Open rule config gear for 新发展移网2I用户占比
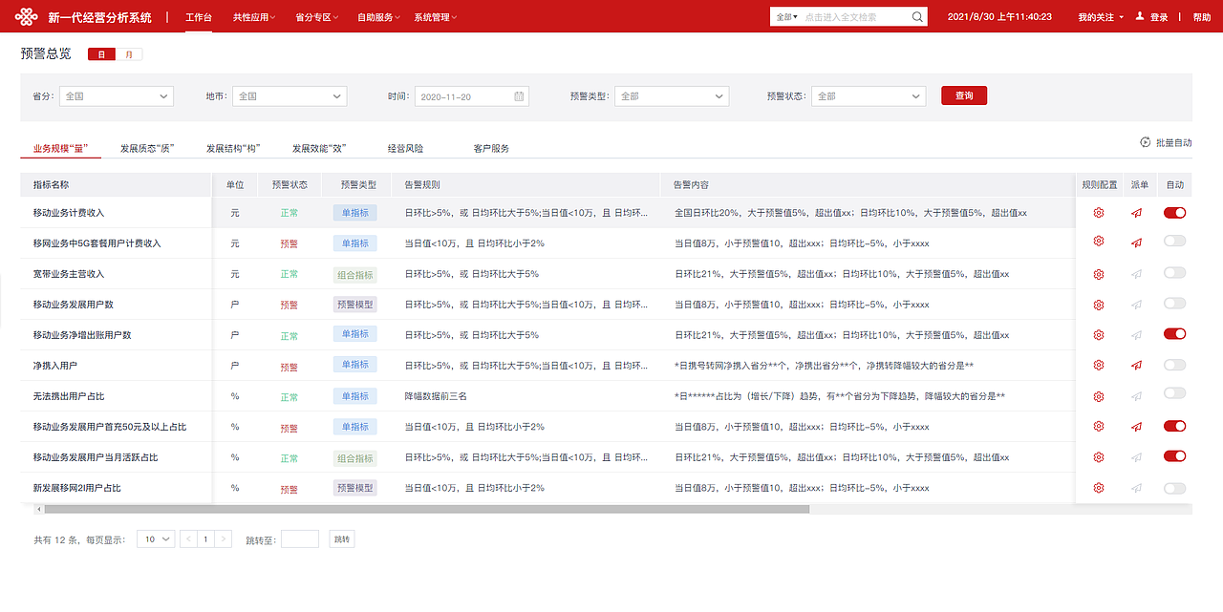Screen dimensions: 1223x612 point(1099,488)
